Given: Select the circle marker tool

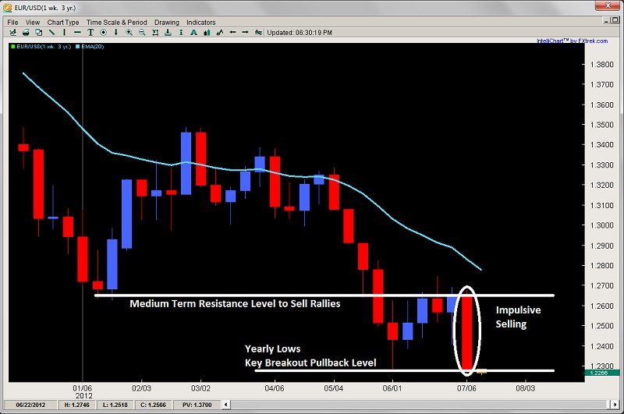Looking at the screenshot, I should point(103,32).
